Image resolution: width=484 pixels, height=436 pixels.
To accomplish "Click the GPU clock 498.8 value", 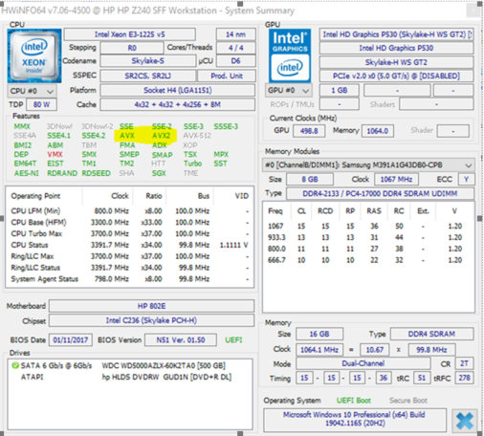I will pos(309,131).
